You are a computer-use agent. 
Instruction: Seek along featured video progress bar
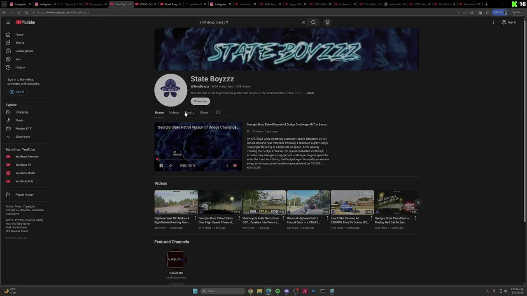click(198, 160)
